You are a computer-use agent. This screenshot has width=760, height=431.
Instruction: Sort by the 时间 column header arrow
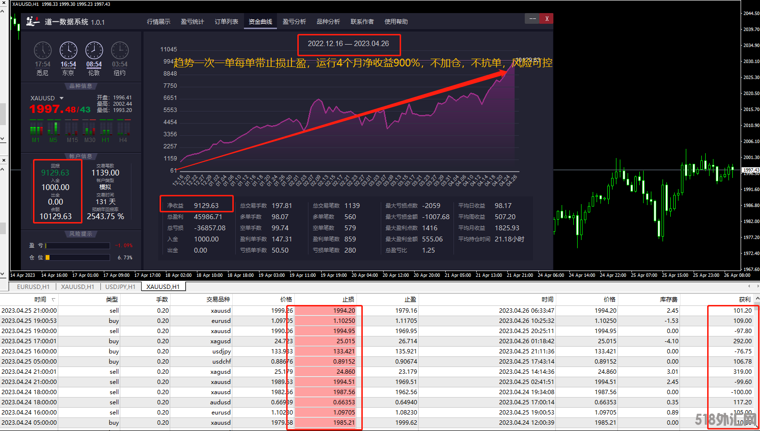tap(53, 300)
